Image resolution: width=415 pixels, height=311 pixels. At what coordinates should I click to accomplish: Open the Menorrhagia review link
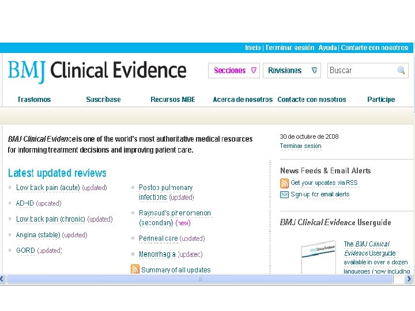[157, 254]
